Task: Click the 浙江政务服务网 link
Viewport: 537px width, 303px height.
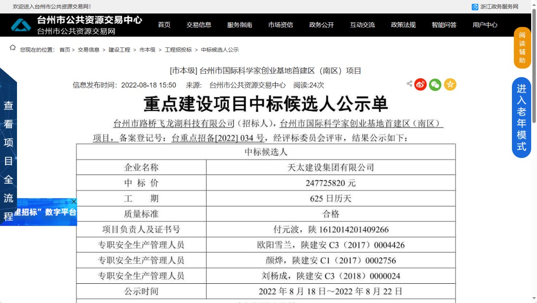Action: point(499,7)
